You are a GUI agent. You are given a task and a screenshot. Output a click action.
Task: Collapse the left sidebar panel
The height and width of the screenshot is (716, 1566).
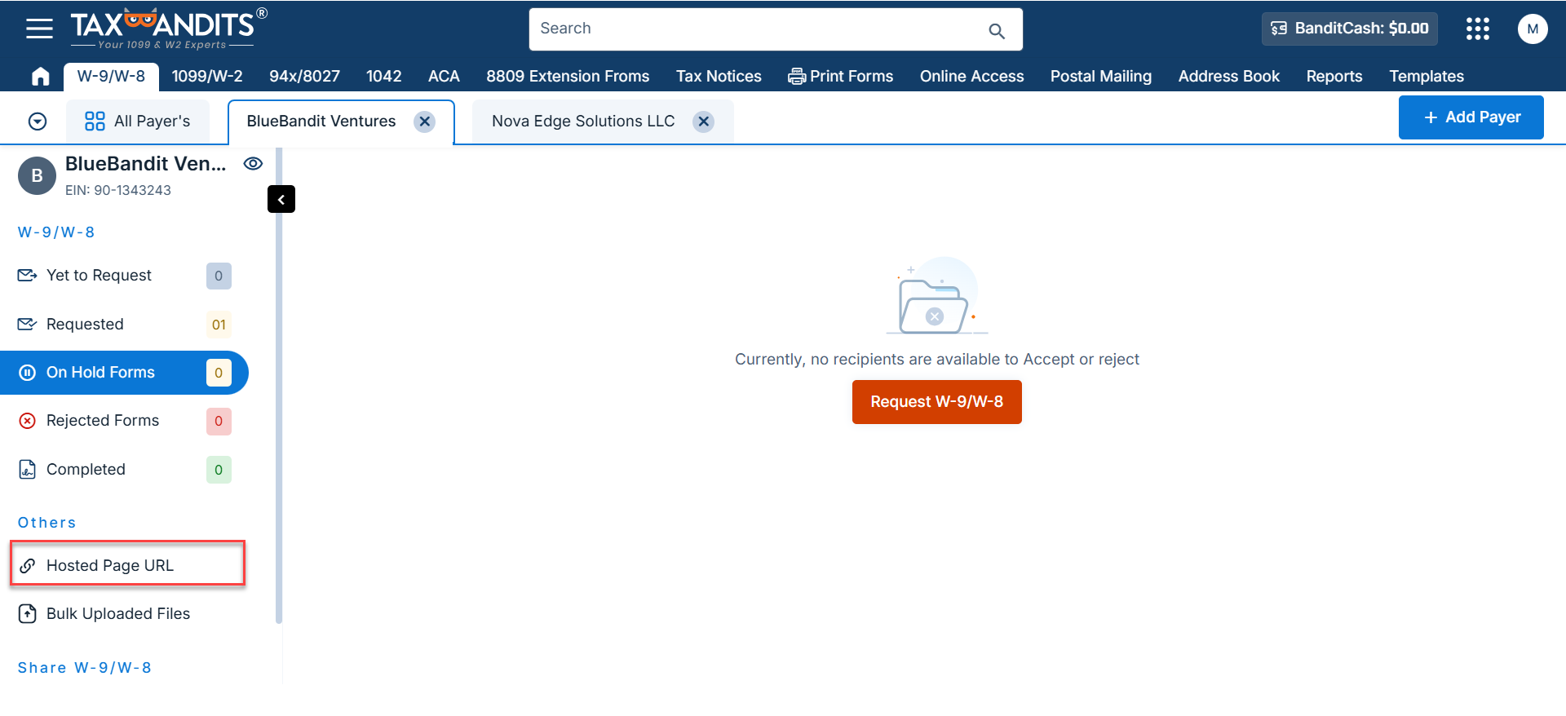(x=281, y=199)
